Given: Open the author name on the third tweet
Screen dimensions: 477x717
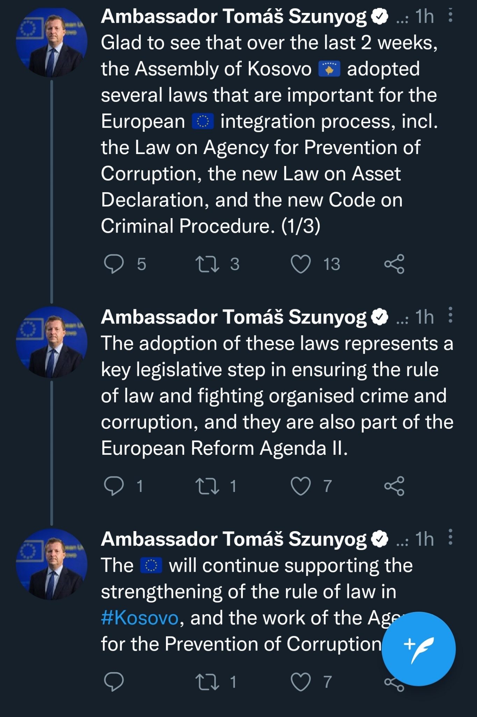Looking at the screenshot, I should [x=233, y=539].
